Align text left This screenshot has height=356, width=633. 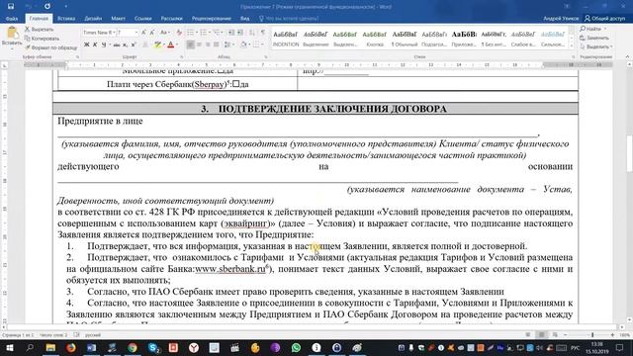tap(190, 44)
